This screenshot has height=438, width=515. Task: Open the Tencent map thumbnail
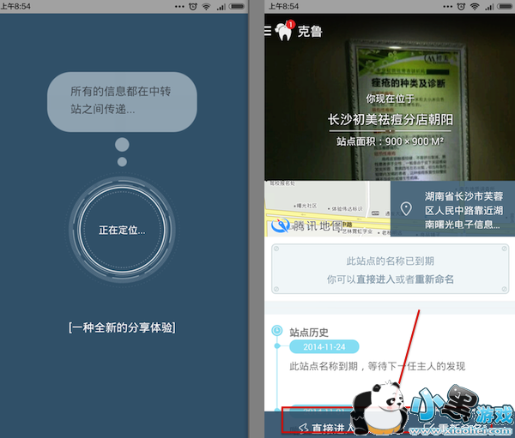pos(327,208)
